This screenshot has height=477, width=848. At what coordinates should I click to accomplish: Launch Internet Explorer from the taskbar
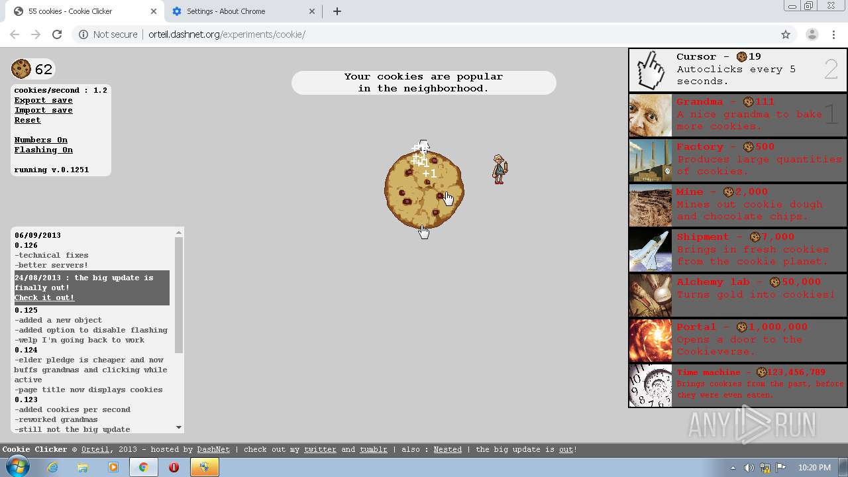(x=52, y=467)
